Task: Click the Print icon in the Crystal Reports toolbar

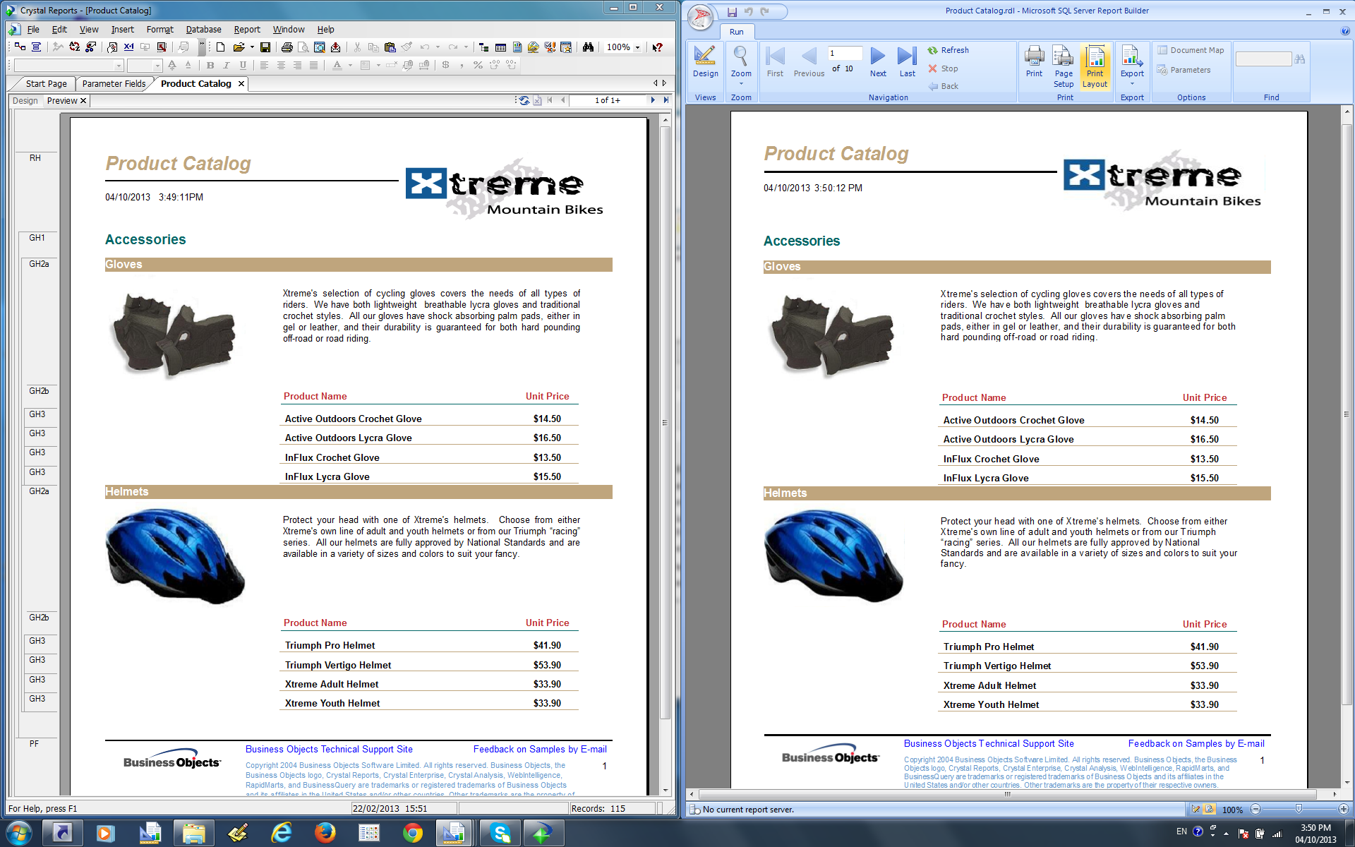Action: pos(287,47)
